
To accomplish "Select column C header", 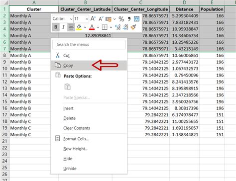I will (141, 2).
